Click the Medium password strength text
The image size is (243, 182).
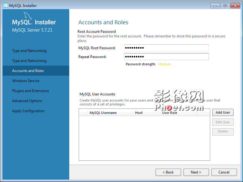(164, 64)
